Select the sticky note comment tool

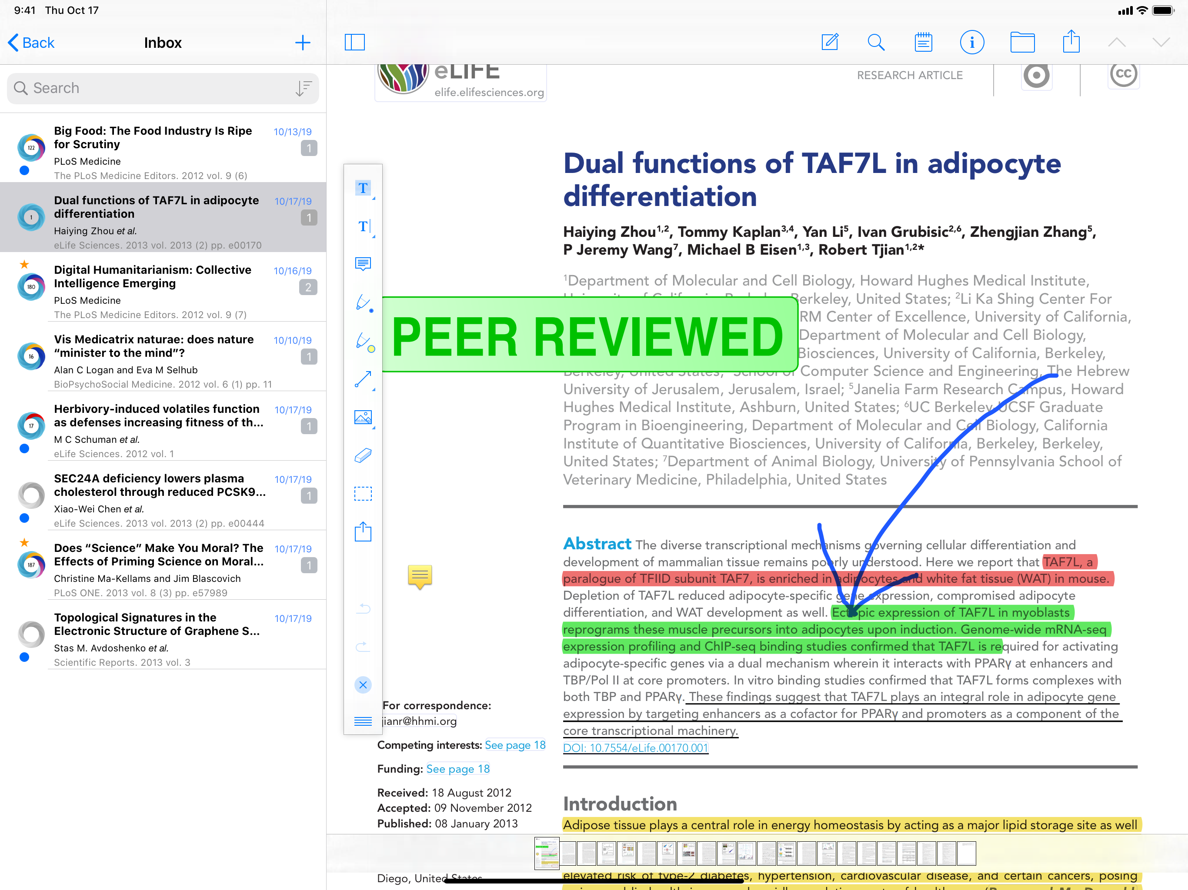363,264
